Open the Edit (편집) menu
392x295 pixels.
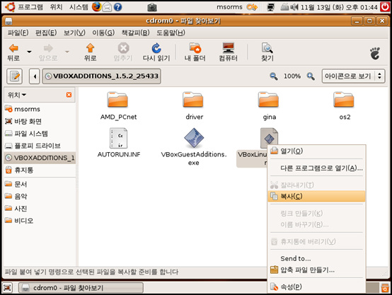[x=46, y=33]
